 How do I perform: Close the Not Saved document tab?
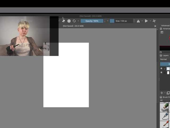(155, 26)
